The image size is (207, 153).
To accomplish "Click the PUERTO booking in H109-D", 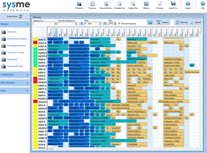I will [x=142, y=62].
